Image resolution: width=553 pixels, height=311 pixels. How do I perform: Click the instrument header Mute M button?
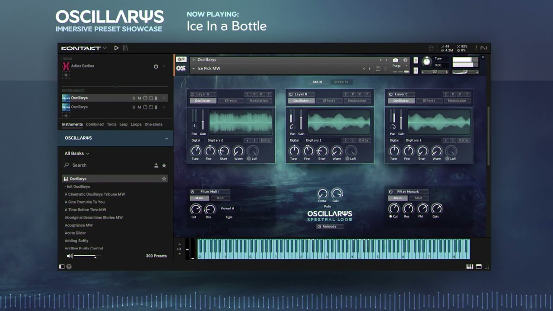(416, 70)
